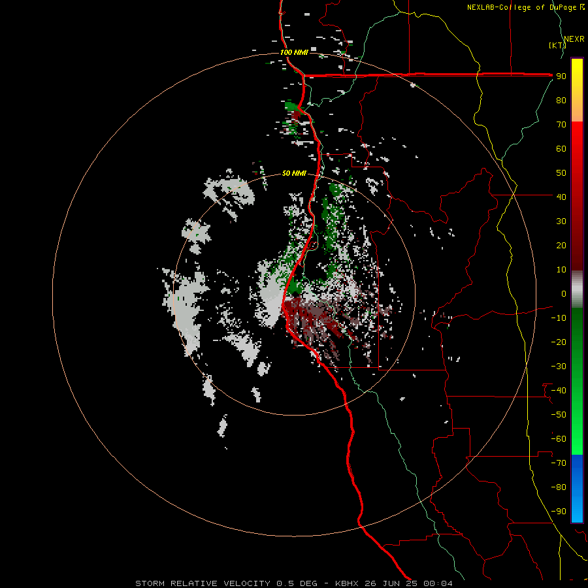
Task: Click the "100 NMI" range ring label
Action: pos(294,52)
